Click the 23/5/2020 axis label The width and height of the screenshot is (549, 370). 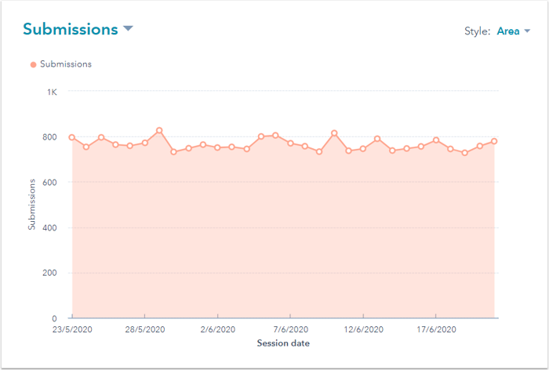[72, 329]
